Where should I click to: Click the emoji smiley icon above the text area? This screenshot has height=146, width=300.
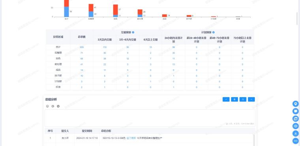tap(47, 106)
